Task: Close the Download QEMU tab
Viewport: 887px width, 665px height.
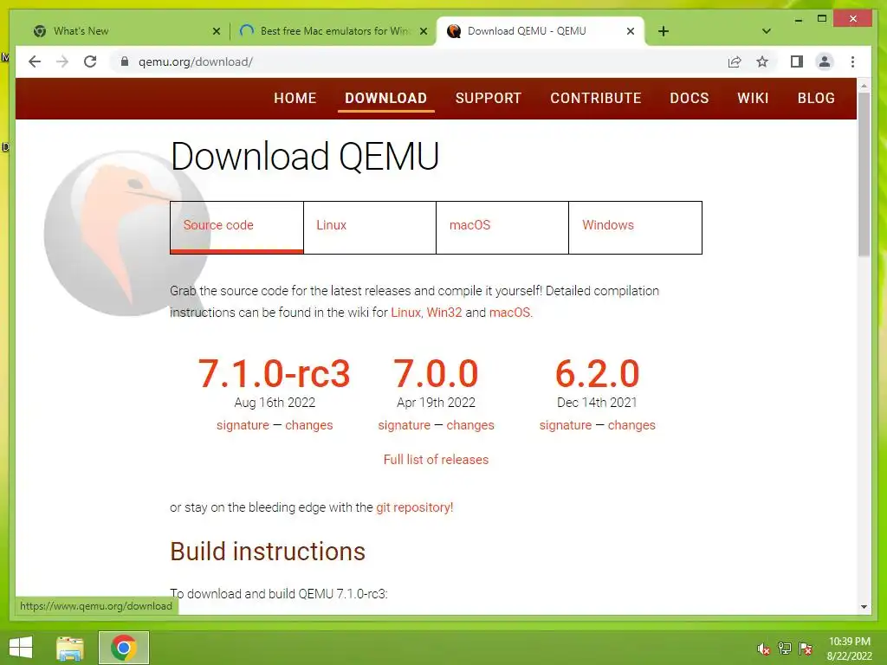Action: pyautogui.click(x=631, y=31)
